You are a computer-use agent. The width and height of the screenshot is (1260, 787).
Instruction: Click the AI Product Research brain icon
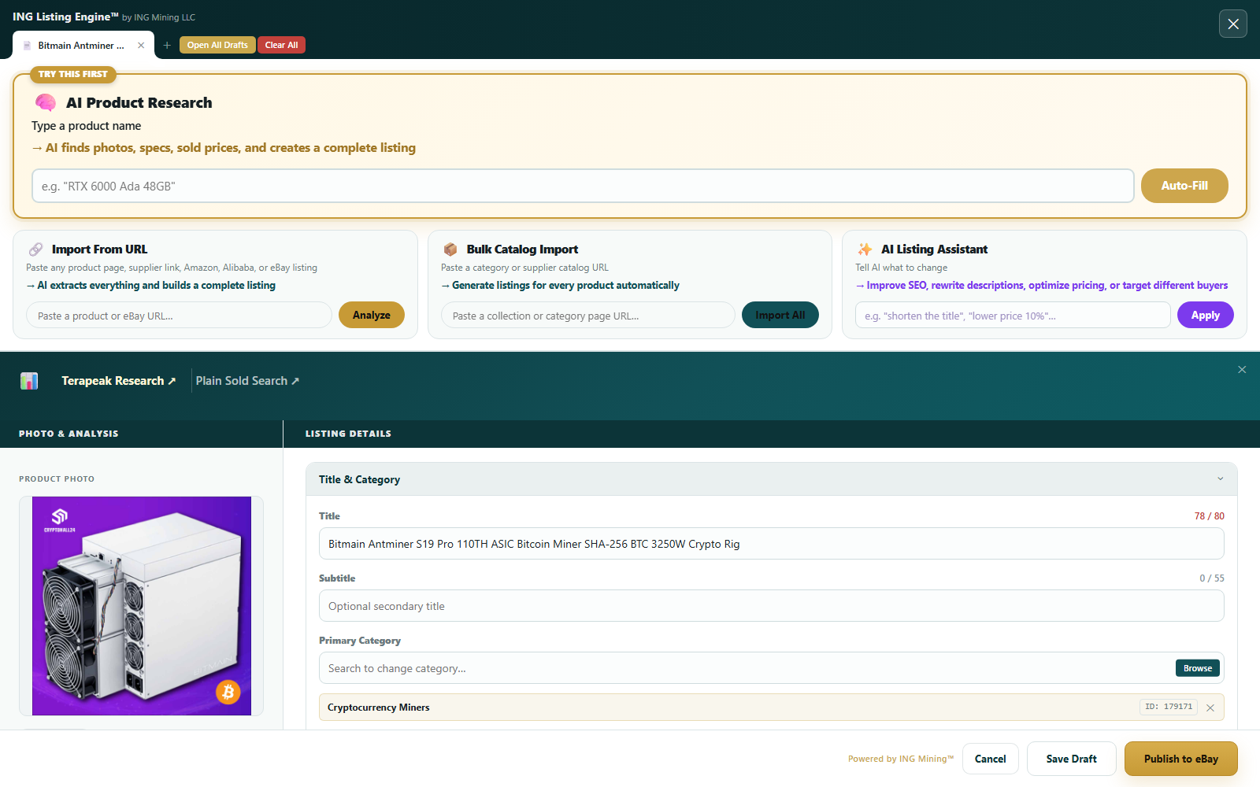46,102
